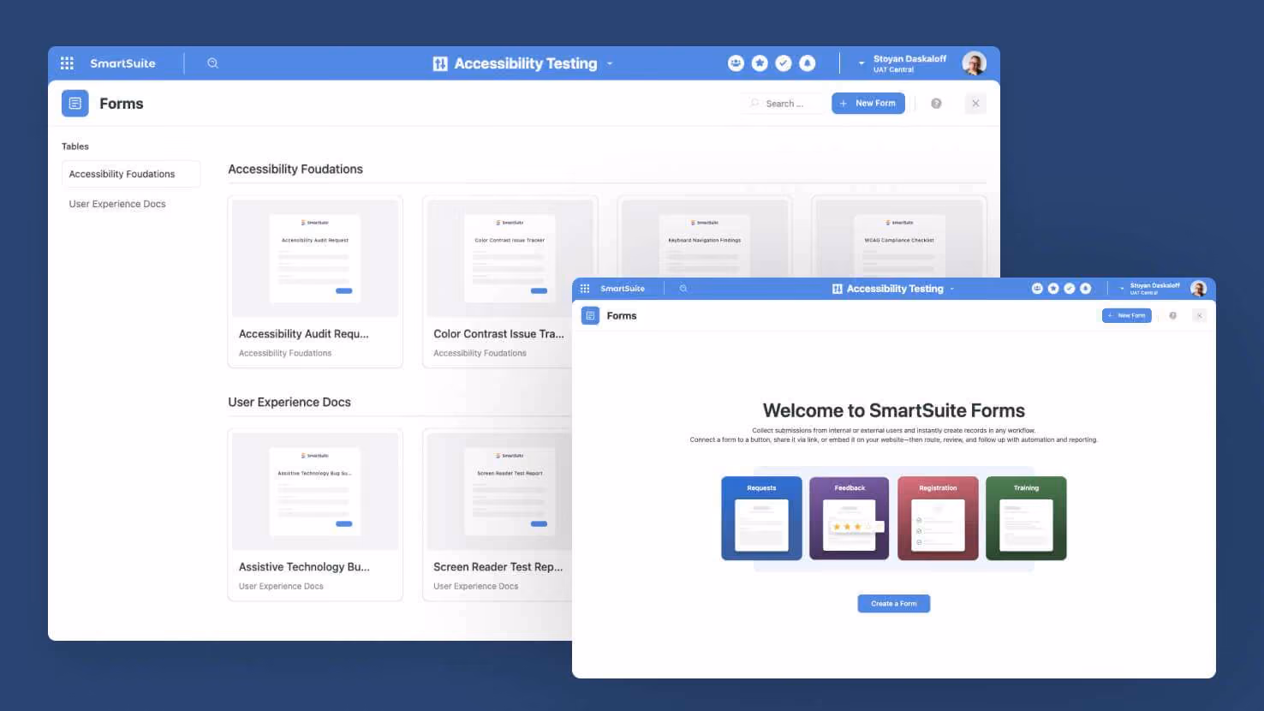Open the WCAG Compliance Checklist form thumbnail
Viewport: 1264px width, 711px height.
[x=899, y=238]
